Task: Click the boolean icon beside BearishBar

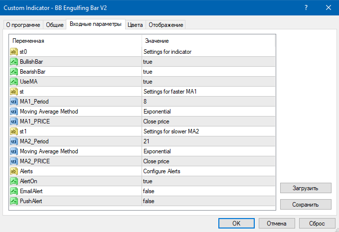Action: coord(14,72)
